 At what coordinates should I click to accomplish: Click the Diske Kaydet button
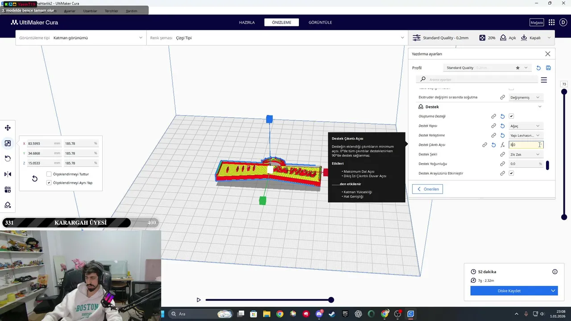click(509, 291)
